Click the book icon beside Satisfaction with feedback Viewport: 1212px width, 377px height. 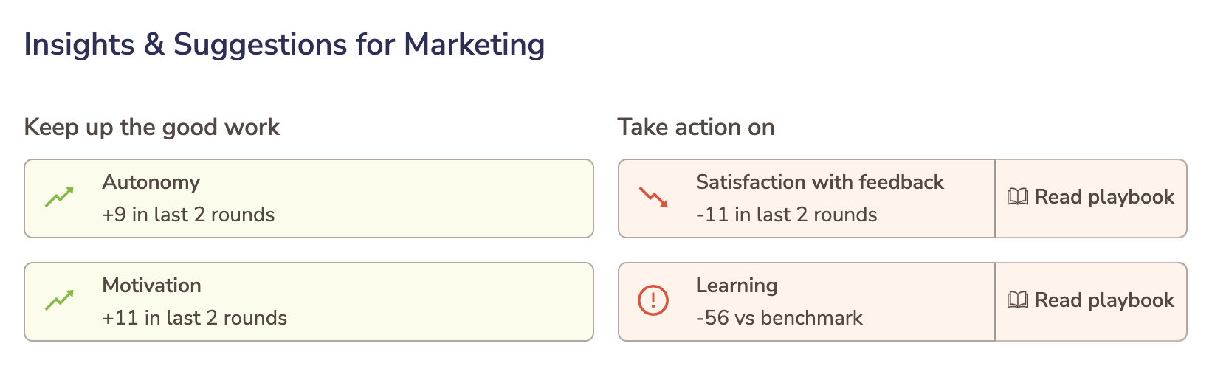click(x=1018, y=198)
